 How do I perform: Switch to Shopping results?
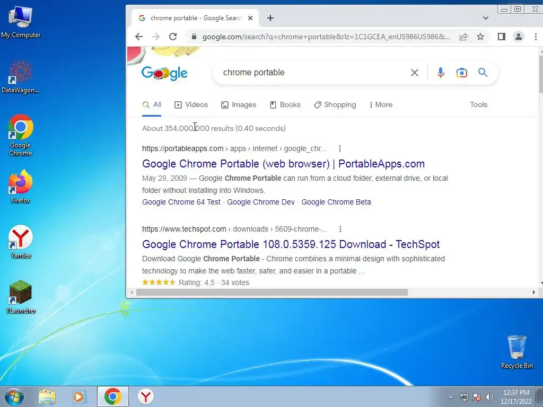pyautogui.click(x=335, y=104)
